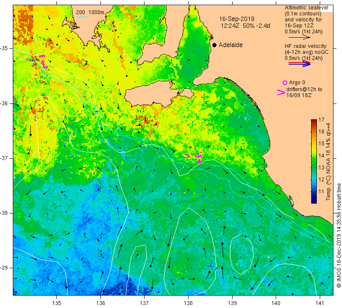The width and height of the screenshot is (342, 308).
Task: Click the 'drifters@12h to' legend text
Action: tap(304, 89)
